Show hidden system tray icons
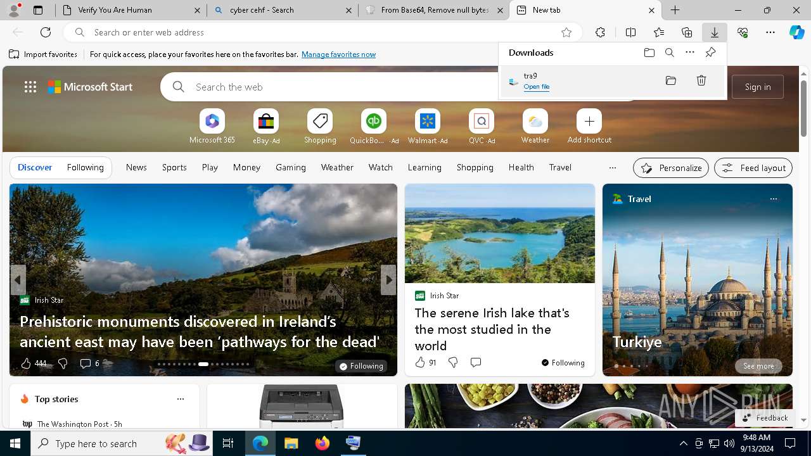The height and width of the screenshot is (456, 811). [683, 443]
